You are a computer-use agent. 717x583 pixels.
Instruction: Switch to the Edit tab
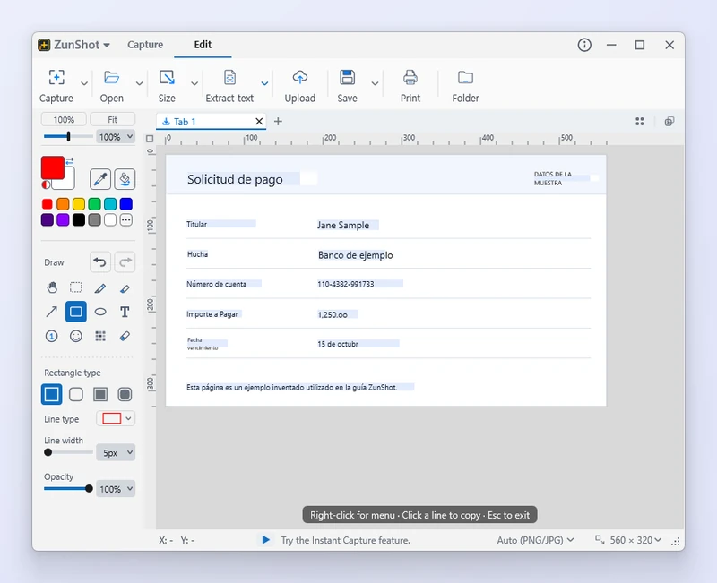[203, 45]
